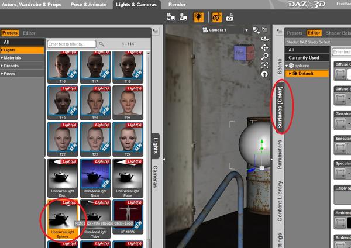Select the T23 light preset thumbnail
Screen dimensions: 351x248
95,139
